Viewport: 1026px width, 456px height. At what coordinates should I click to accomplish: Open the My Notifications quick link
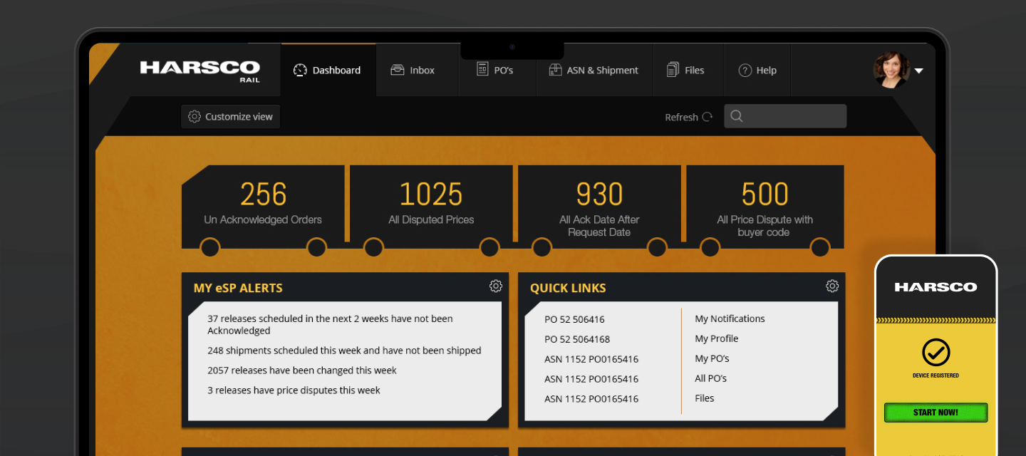click(x=730, y=318)
